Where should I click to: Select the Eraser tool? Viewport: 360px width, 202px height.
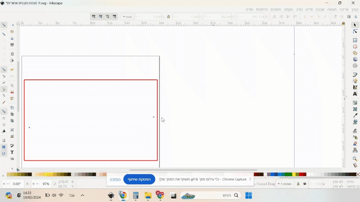(x=355, y=144)
